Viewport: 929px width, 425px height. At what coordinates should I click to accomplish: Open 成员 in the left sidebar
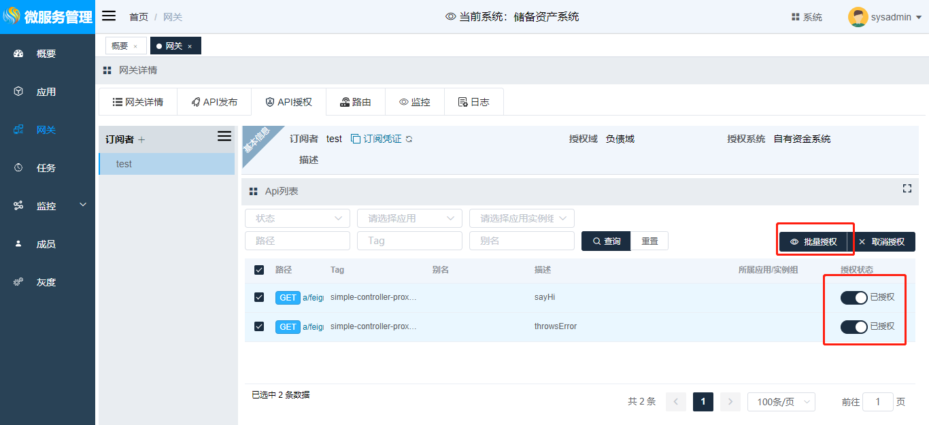[46, 244]
